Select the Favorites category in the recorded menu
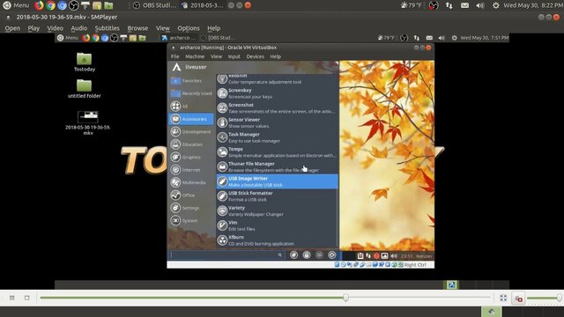Image resolution: width=564 pixels, height=317 pixels. 191,81
